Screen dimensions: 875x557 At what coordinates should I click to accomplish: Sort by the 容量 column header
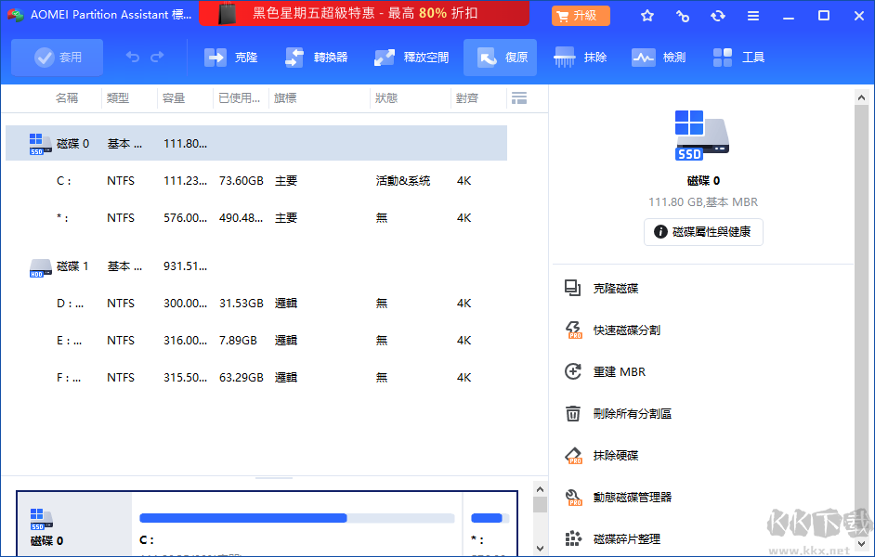click(x=174, y=98)
